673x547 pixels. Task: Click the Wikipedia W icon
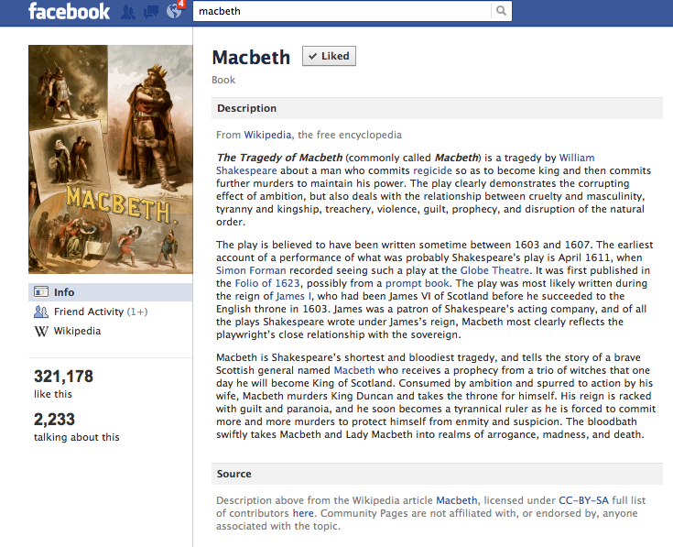(41, 331)
